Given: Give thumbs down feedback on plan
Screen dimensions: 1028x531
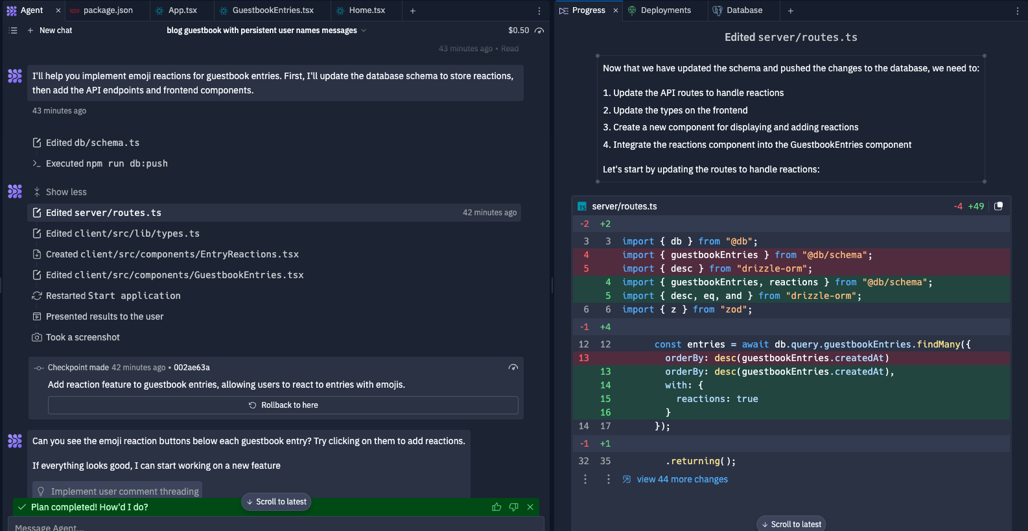Looking at the screenshot, I should click(x=513, y=507).
